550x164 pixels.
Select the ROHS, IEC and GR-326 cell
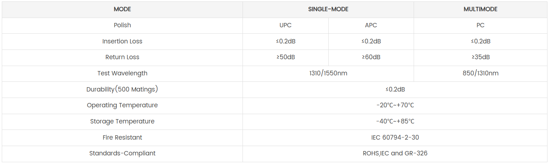[395, 154]
